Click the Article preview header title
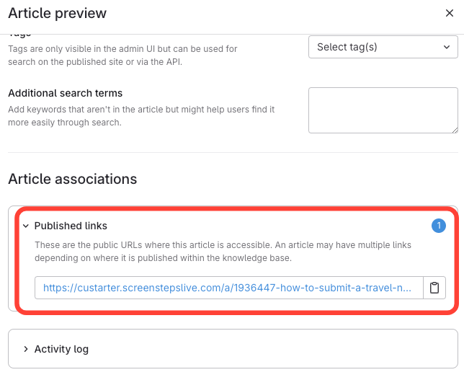The height and width of the screenshot is (380, 464). pos(57,13)
